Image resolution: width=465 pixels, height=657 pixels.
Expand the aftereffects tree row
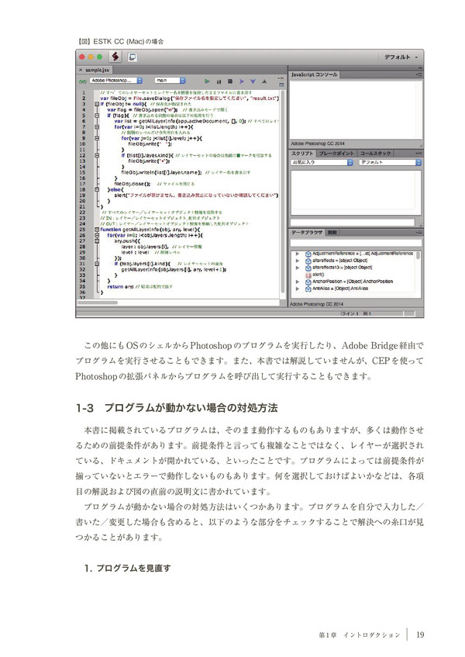click(x=297, y=261)
